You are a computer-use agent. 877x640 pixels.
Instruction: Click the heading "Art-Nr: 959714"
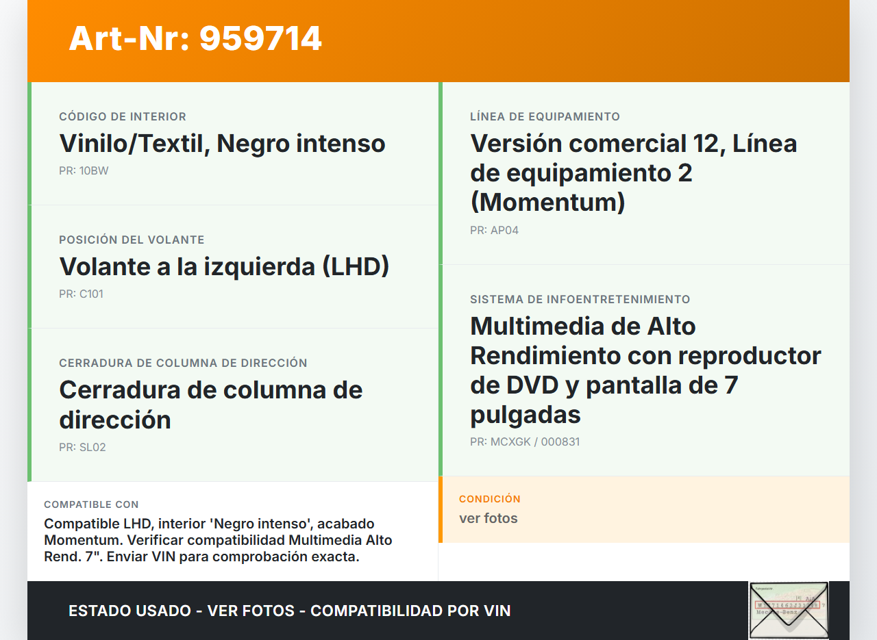(195, 38)
